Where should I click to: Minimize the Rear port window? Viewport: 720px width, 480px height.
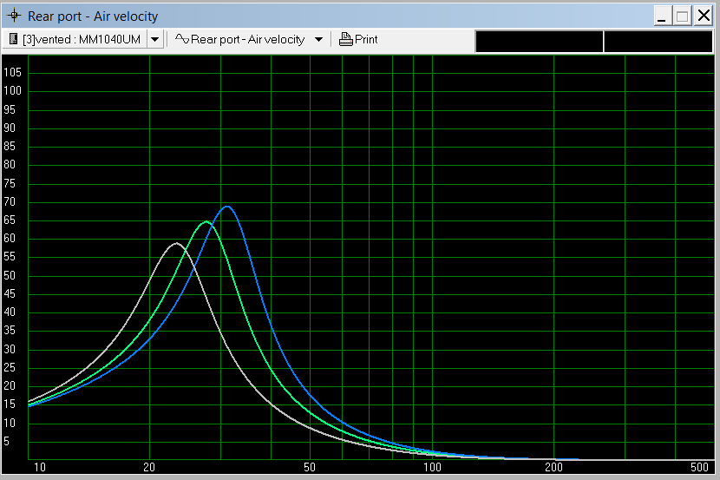[x=662, y=16]
